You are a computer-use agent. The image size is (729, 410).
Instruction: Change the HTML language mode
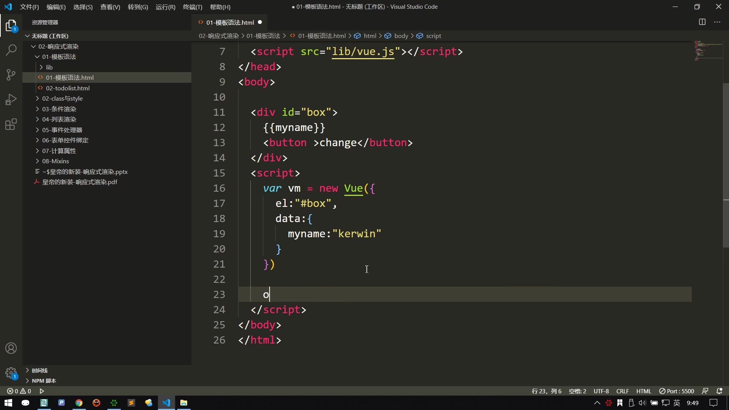tap(644, 391)
